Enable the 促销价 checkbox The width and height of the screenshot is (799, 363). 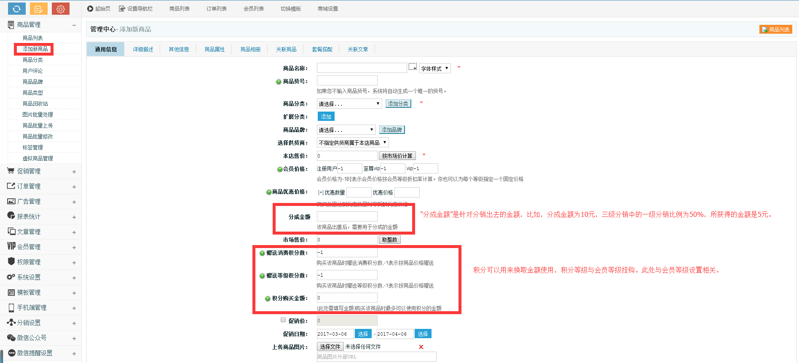click(283, 320)
